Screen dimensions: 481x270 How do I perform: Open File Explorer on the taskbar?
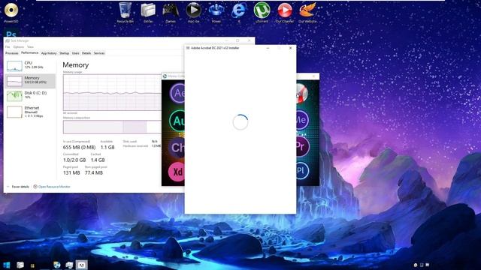(20, 265)
